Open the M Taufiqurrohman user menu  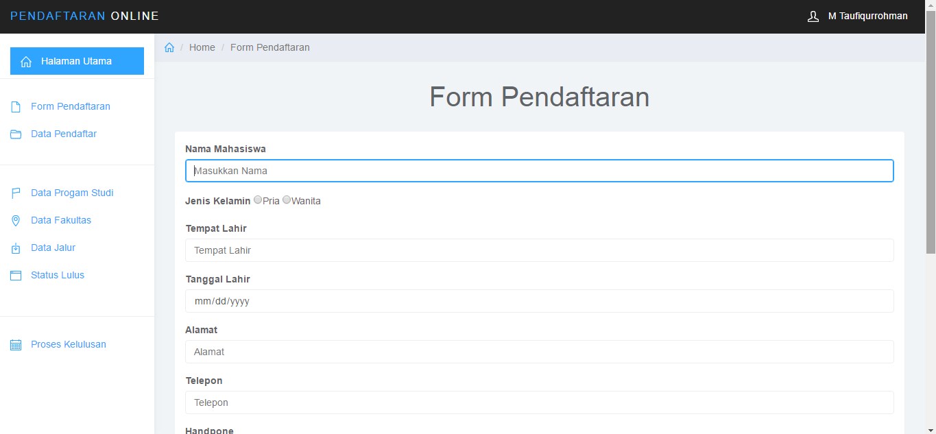[867, 16]
